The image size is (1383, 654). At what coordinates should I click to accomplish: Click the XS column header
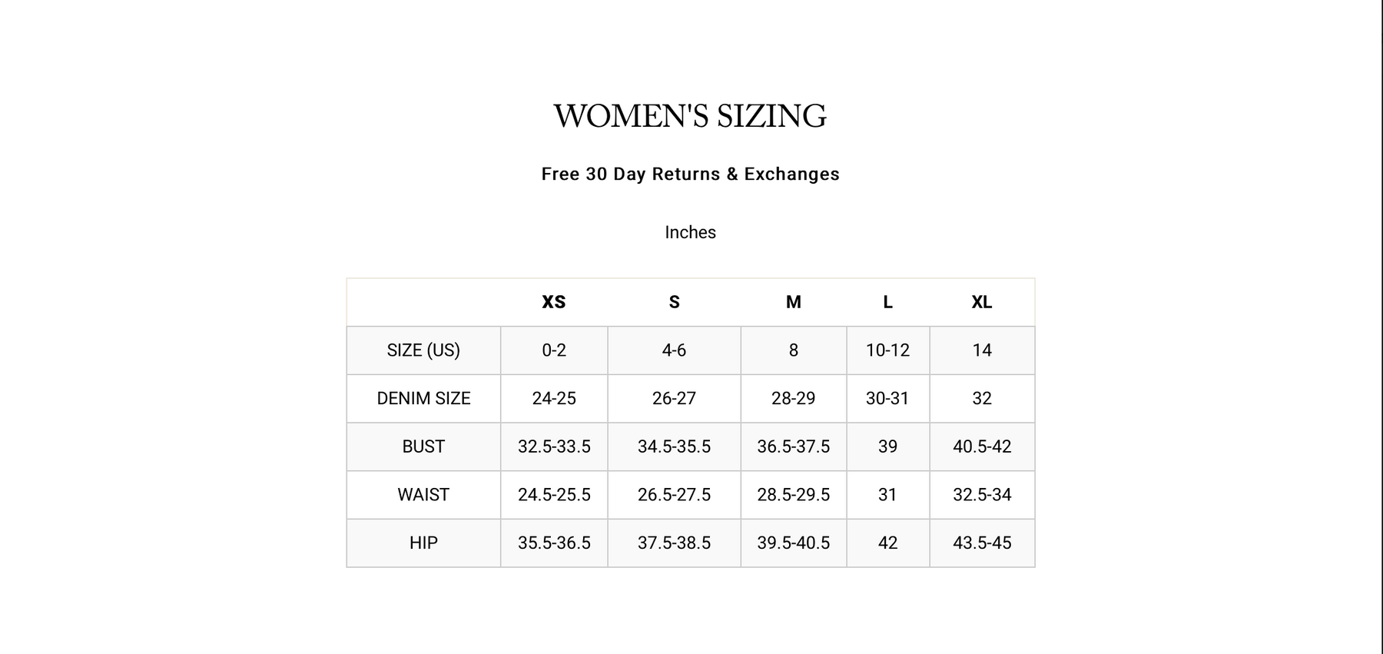click(554, 302)
